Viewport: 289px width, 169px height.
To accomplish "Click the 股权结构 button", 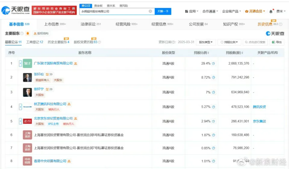I will 41,33.
